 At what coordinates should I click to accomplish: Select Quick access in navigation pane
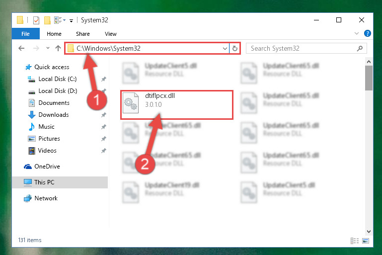coord(52,67)
